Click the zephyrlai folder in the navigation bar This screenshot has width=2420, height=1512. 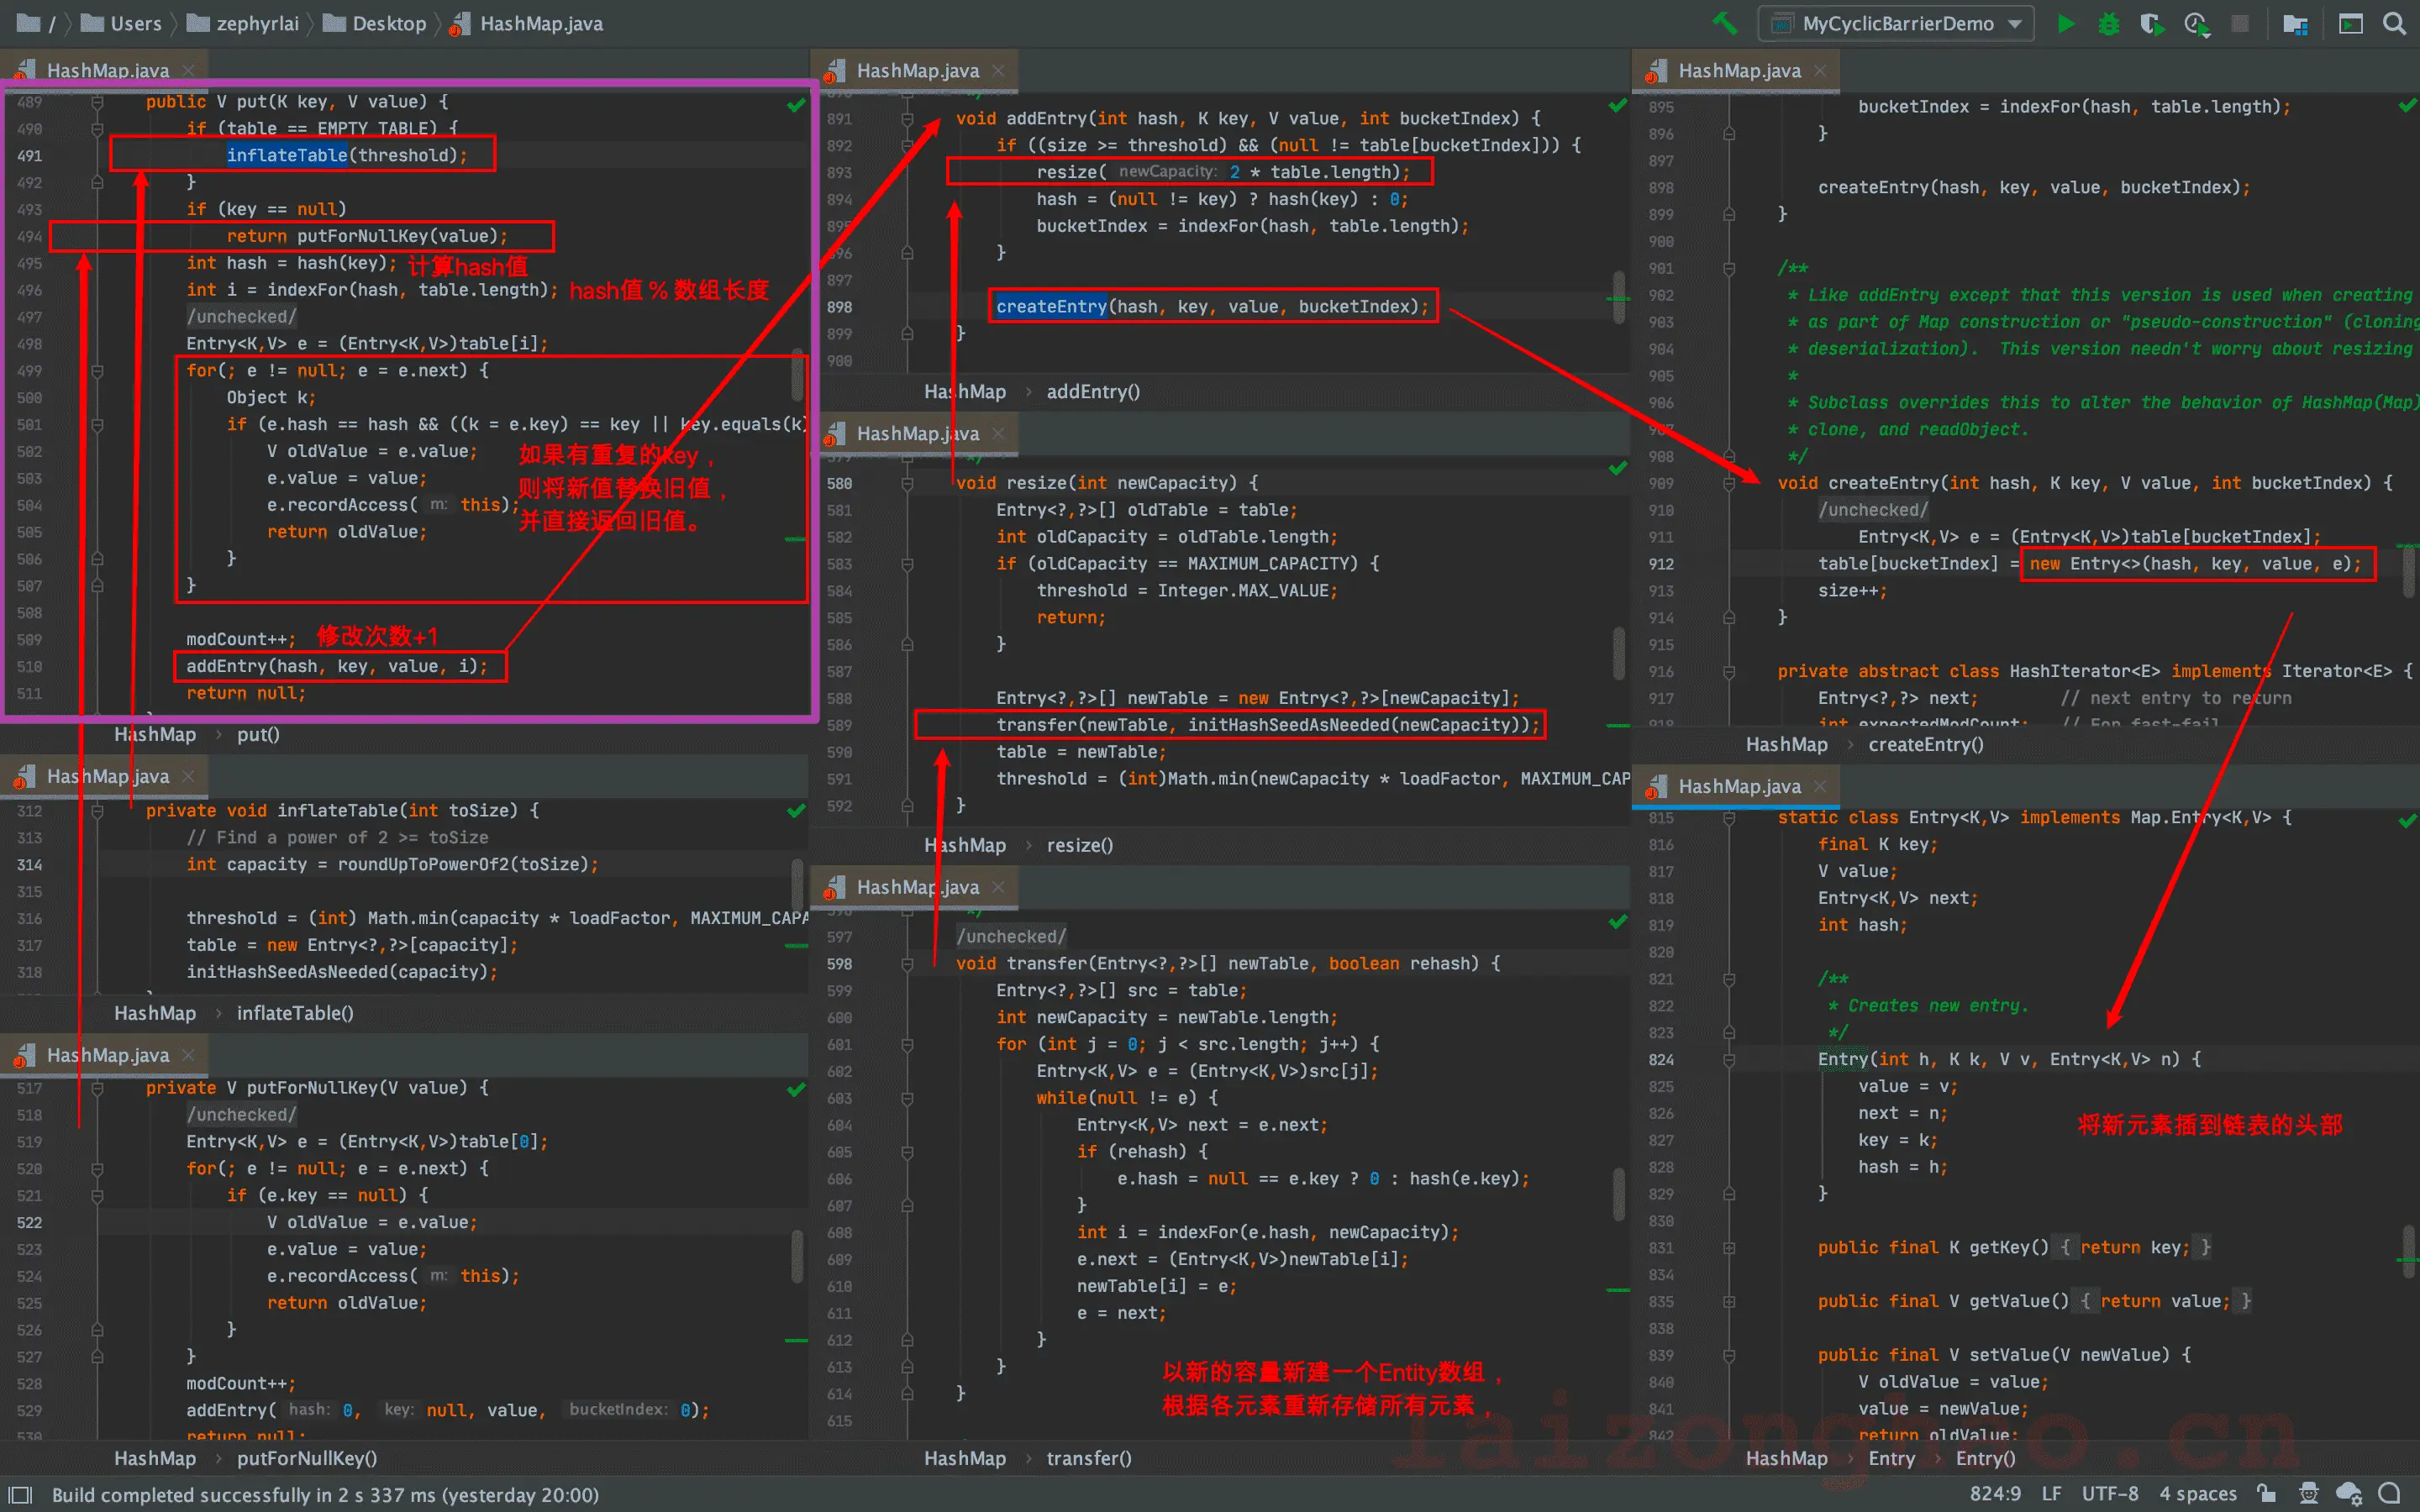click(x=243, y=23)
